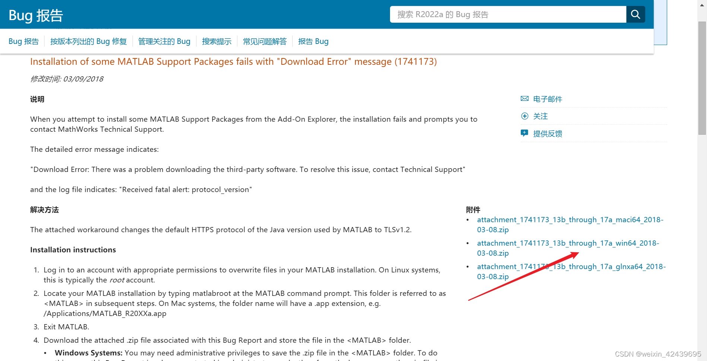
Task: Click the feedback speech bubble icon
Action: (x=524, y=133)
